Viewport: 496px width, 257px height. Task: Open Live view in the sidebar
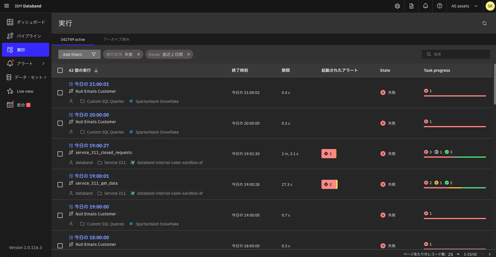click(x=26, y=91)
